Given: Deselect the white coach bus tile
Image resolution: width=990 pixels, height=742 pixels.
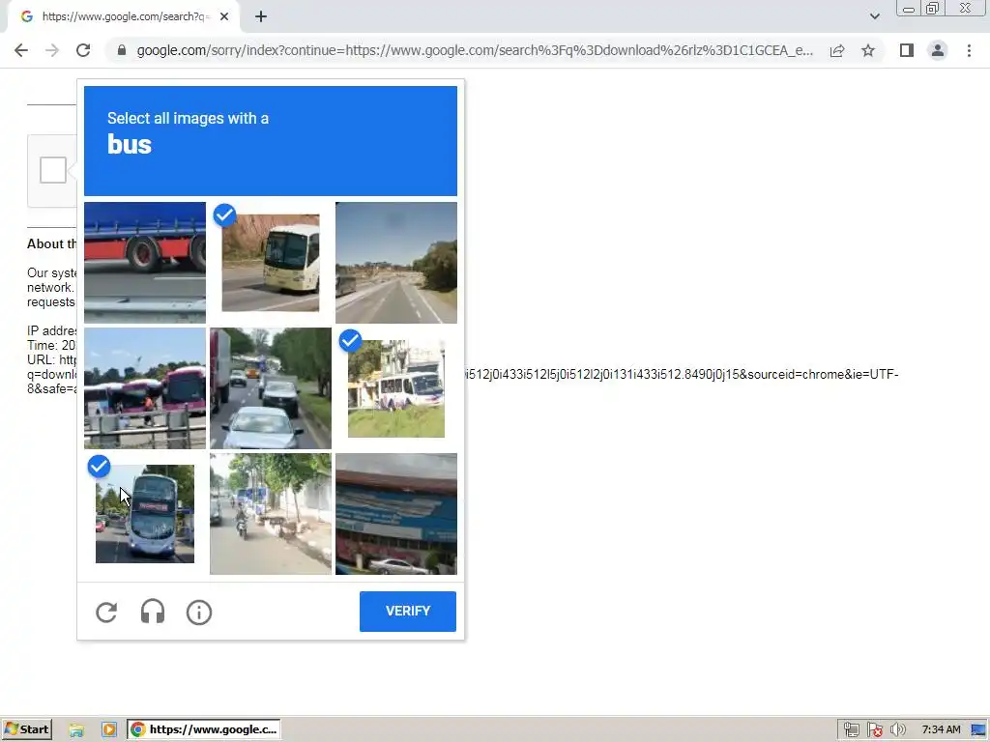Looking at the screenshot, I should [271, 263].
